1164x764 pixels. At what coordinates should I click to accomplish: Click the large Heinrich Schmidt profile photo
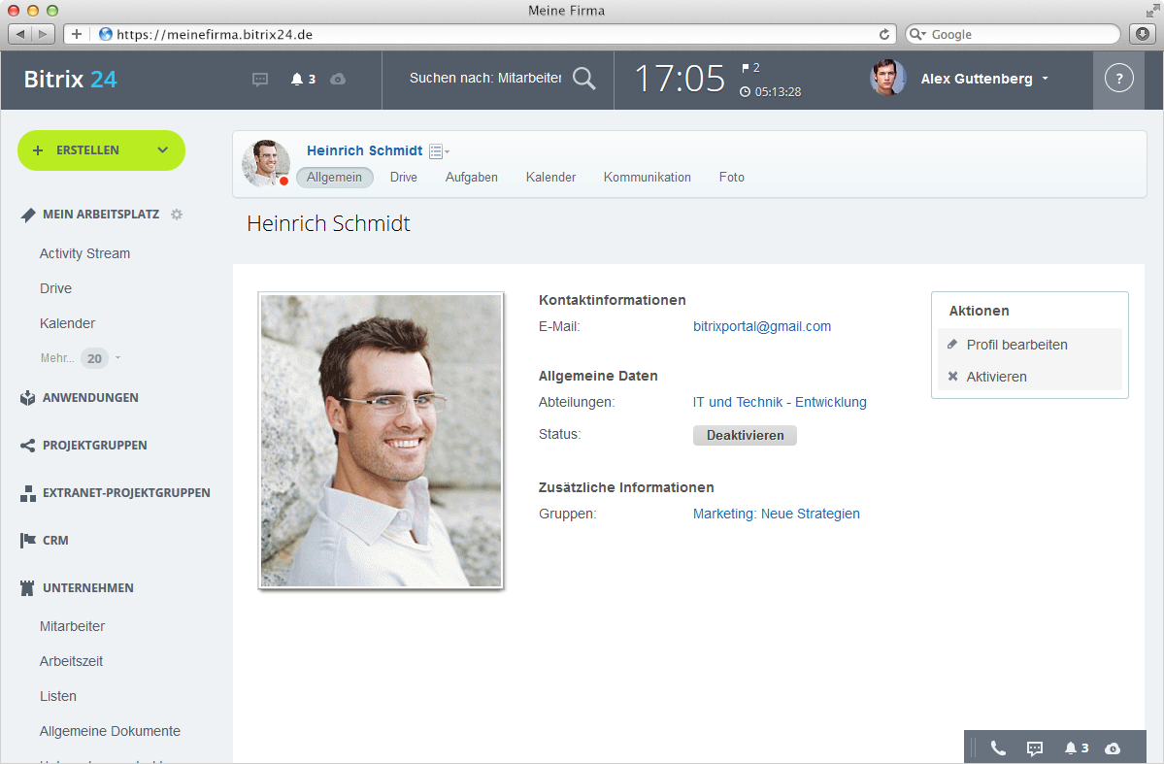[x=381, y=441]
